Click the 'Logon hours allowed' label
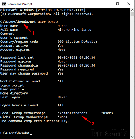This screenshot has width=135, height=139. point(19,105)
